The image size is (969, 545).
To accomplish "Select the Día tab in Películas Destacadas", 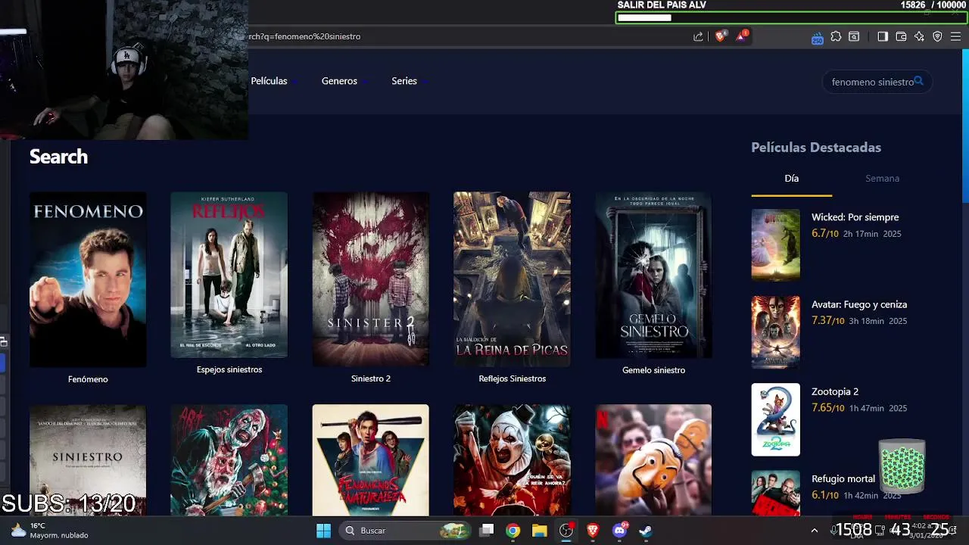I will point(791,179).
